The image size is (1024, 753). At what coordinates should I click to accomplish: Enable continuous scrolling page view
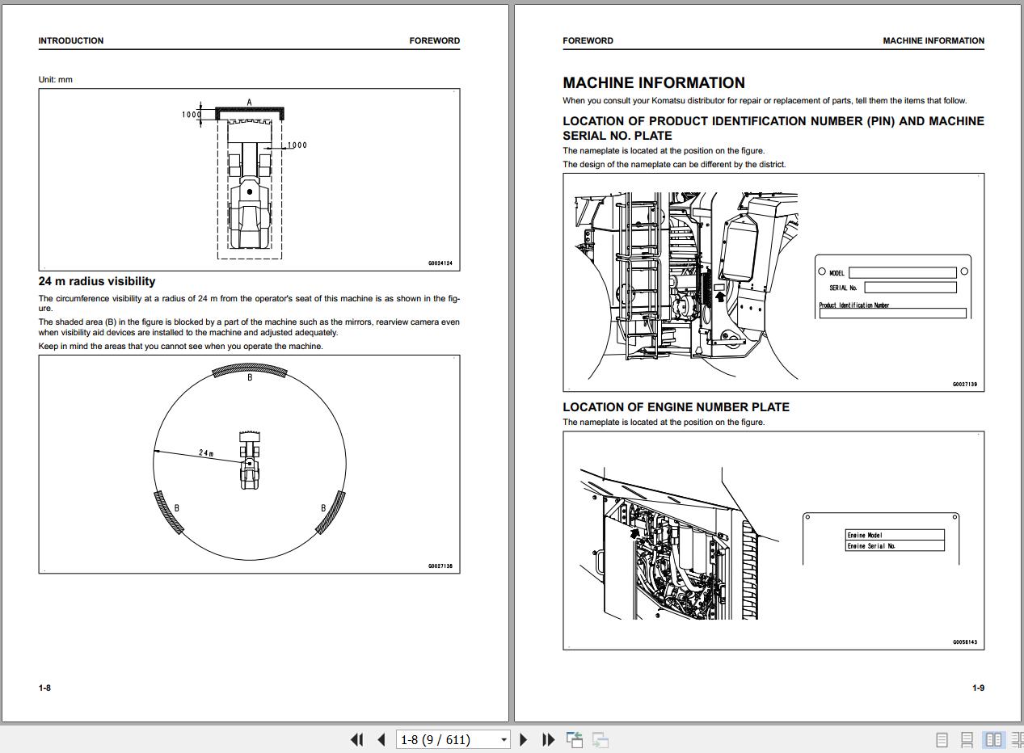pyautogui.click(x=967, y=739)
